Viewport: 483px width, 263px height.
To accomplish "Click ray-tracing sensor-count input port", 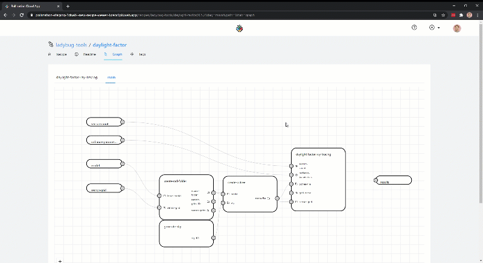I will tap(291, 166).
